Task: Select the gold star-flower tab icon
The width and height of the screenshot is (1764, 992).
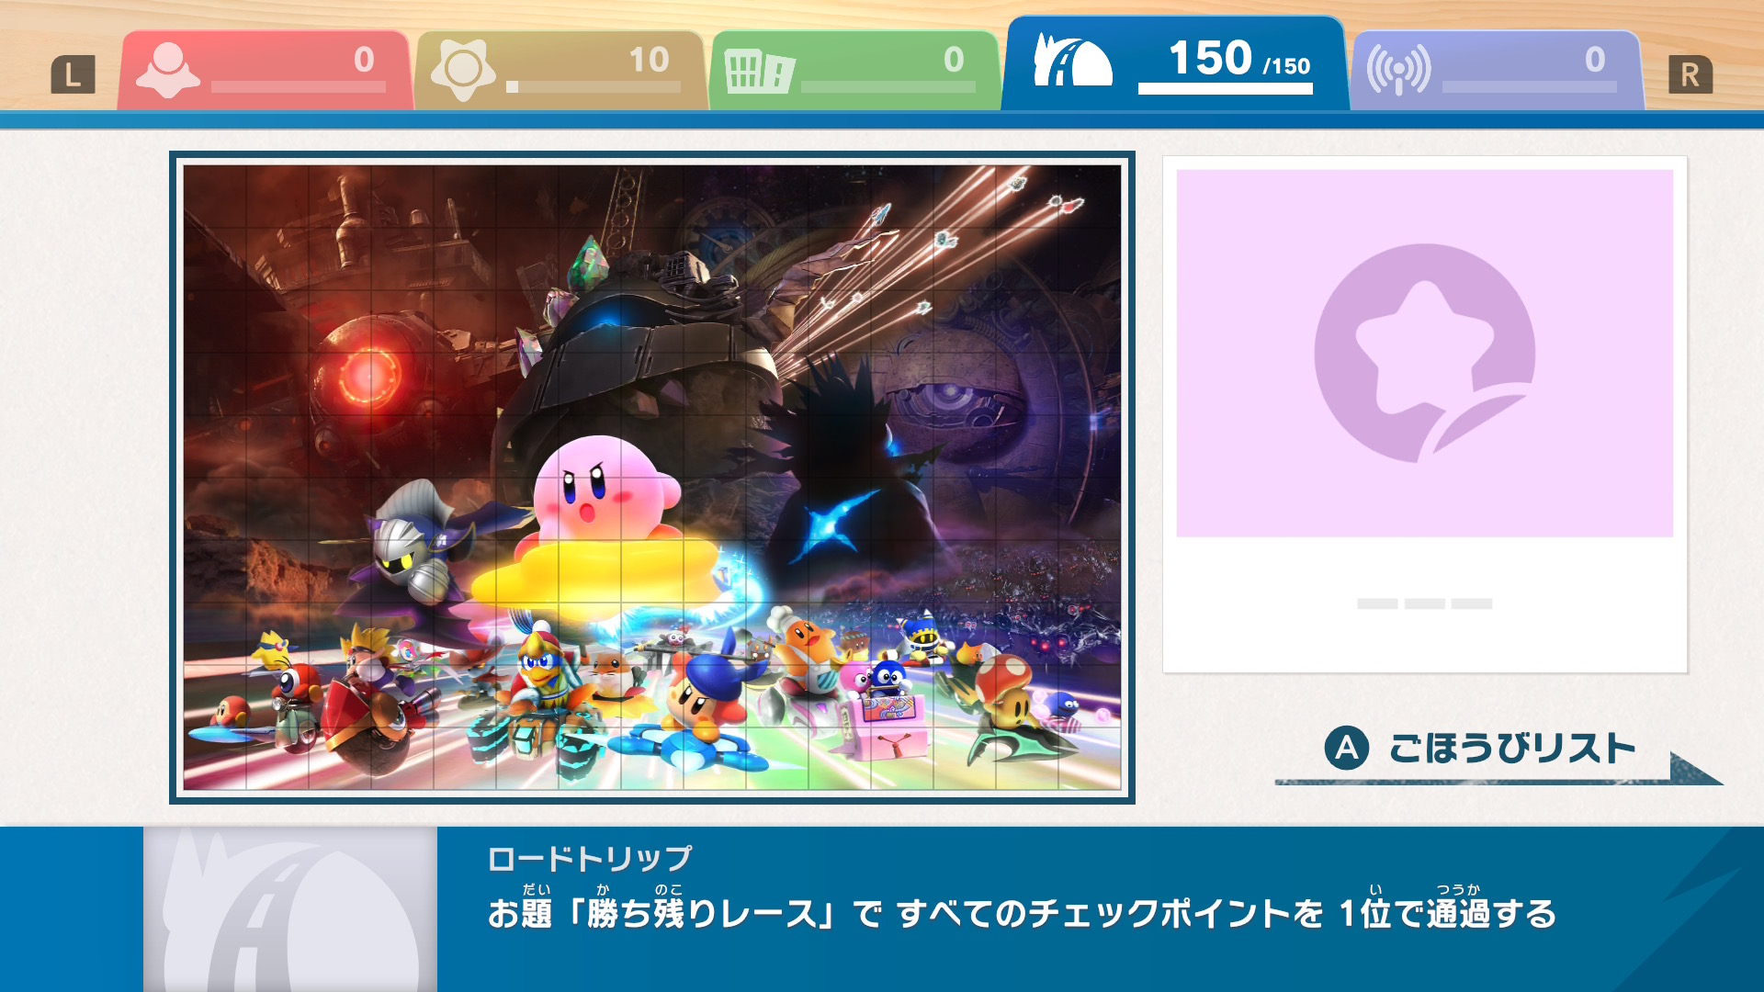Action: coord(462,71)
